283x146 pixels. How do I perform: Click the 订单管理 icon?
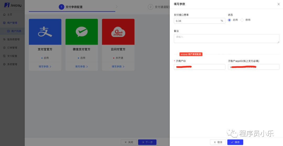click(x=4, y=48)
